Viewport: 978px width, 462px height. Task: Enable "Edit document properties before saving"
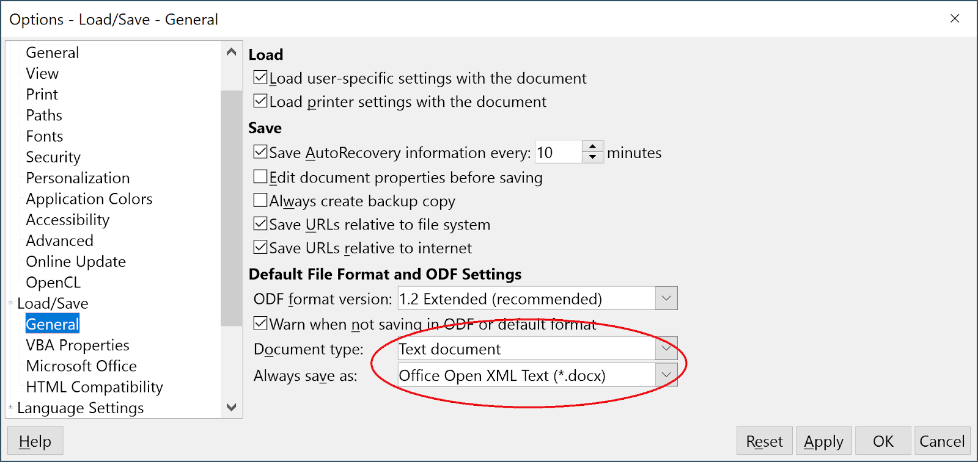(260, 177)
